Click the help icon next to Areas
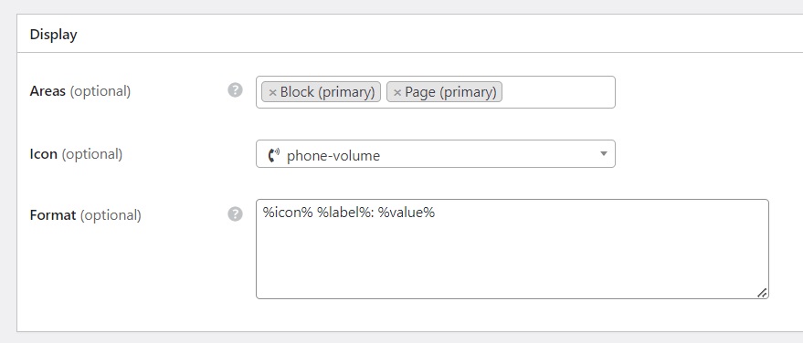Image resolution: width=803 pixels, height=343 pixels. 235,90
